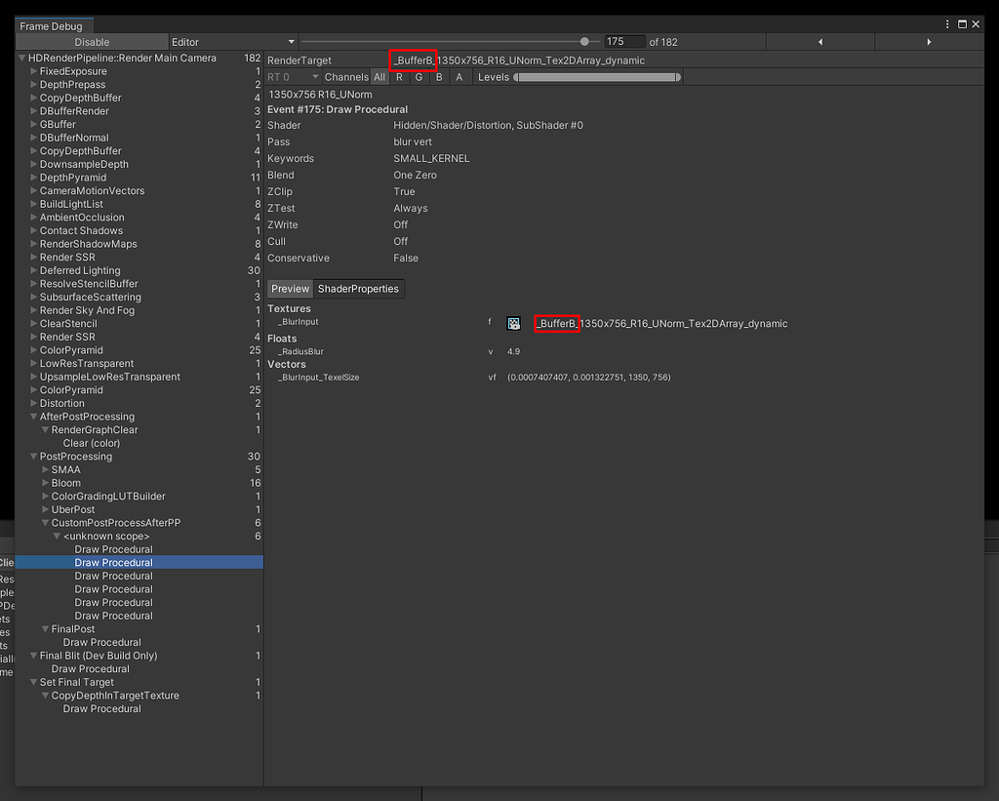Click the Frame Debug window tab

52,24
